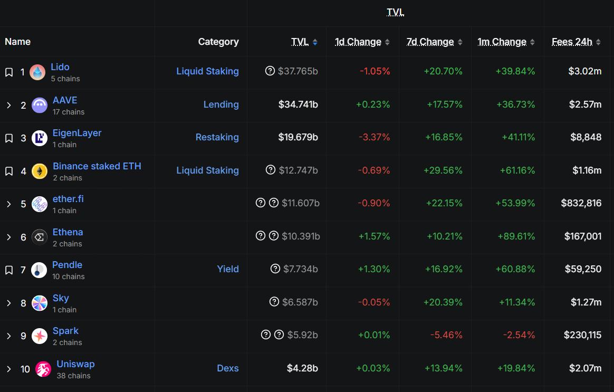Click the Binance staked ETH logo
This screenshot has height=392, width=614.
pyautogui.click(x=40, y=171)
